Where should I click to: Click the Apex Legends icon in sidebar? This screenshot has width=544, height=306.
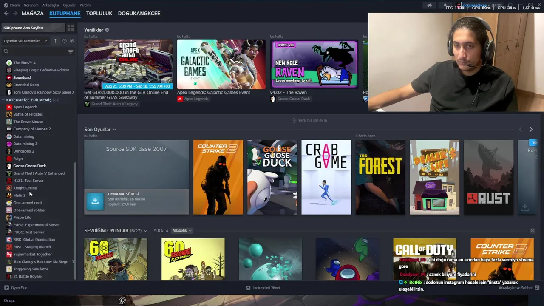pyautogui.click(x=9, y=107)
